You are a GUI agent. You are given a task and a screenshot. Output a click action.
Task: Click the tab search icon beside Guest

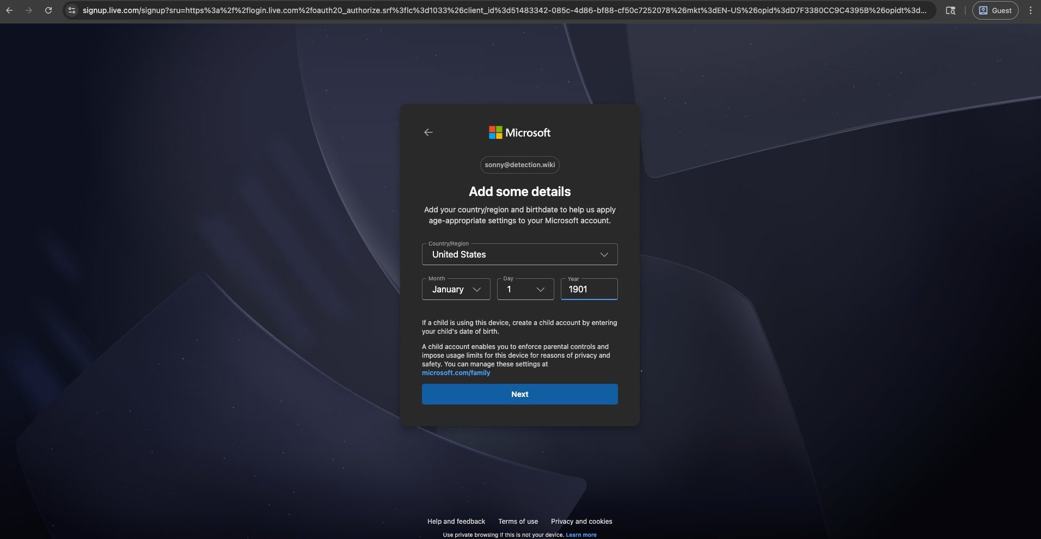coord(951,10)
